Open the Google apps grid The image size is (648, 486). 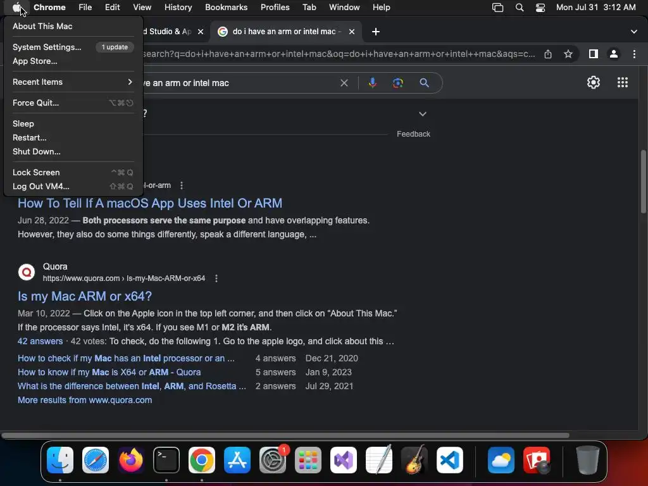click(623, 82)
